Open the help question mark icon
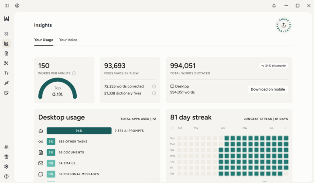The image size is (314, 183). [7, 176]
